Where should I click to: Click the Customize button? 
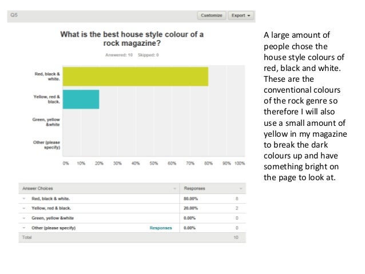[212, 16]
